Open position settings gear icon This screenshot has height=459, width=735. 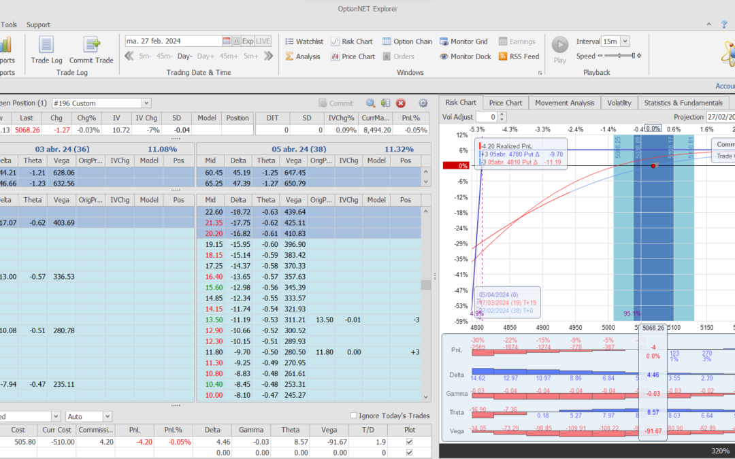tap(423, 103)
